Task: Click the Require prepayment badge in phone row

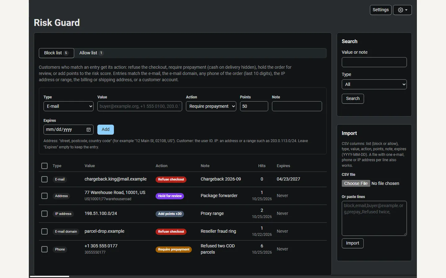Action: [x=173, y=250]
